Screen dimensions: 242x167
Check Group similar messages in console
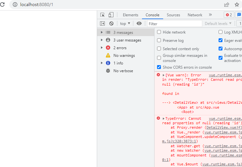point(159,58)
